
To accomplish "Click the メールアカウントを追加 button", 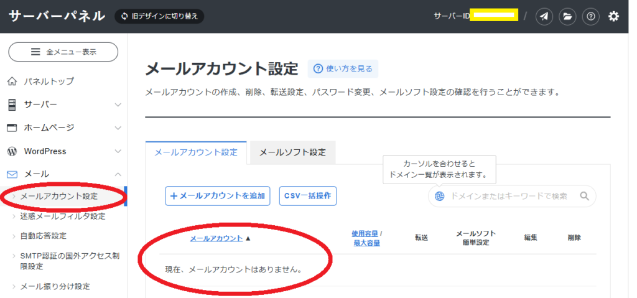I will 218,196.
